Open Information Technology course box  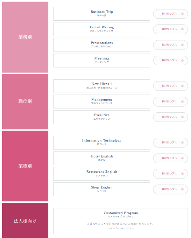(x=102, y=143)
